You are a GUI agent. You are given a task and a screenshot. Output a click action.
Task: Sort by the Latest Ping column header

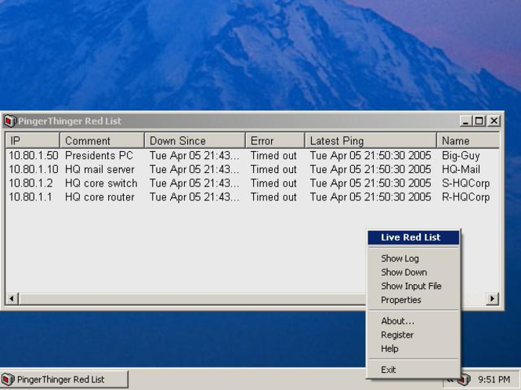click(371, 140)
